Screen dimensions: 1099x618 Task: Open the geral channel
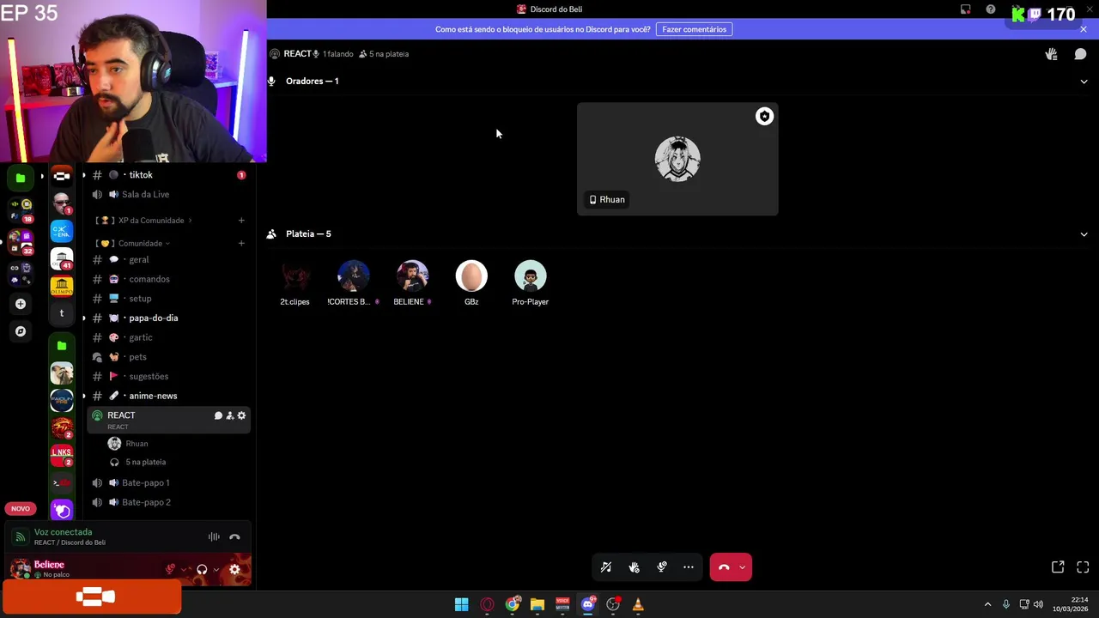(x=169, y=260)
